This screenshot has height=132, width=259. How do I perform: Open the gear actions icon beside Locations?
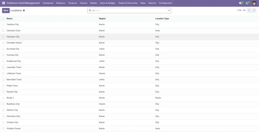pos(24,10)
